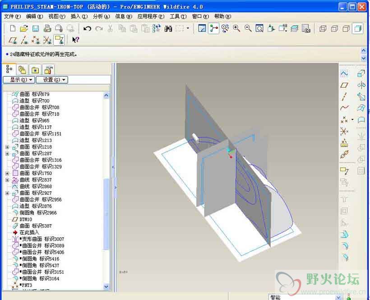Expand the 曲面 标识1287 tree node
Image resolution: width=370 pixels, height=300 pixels.
pos(7,154)
